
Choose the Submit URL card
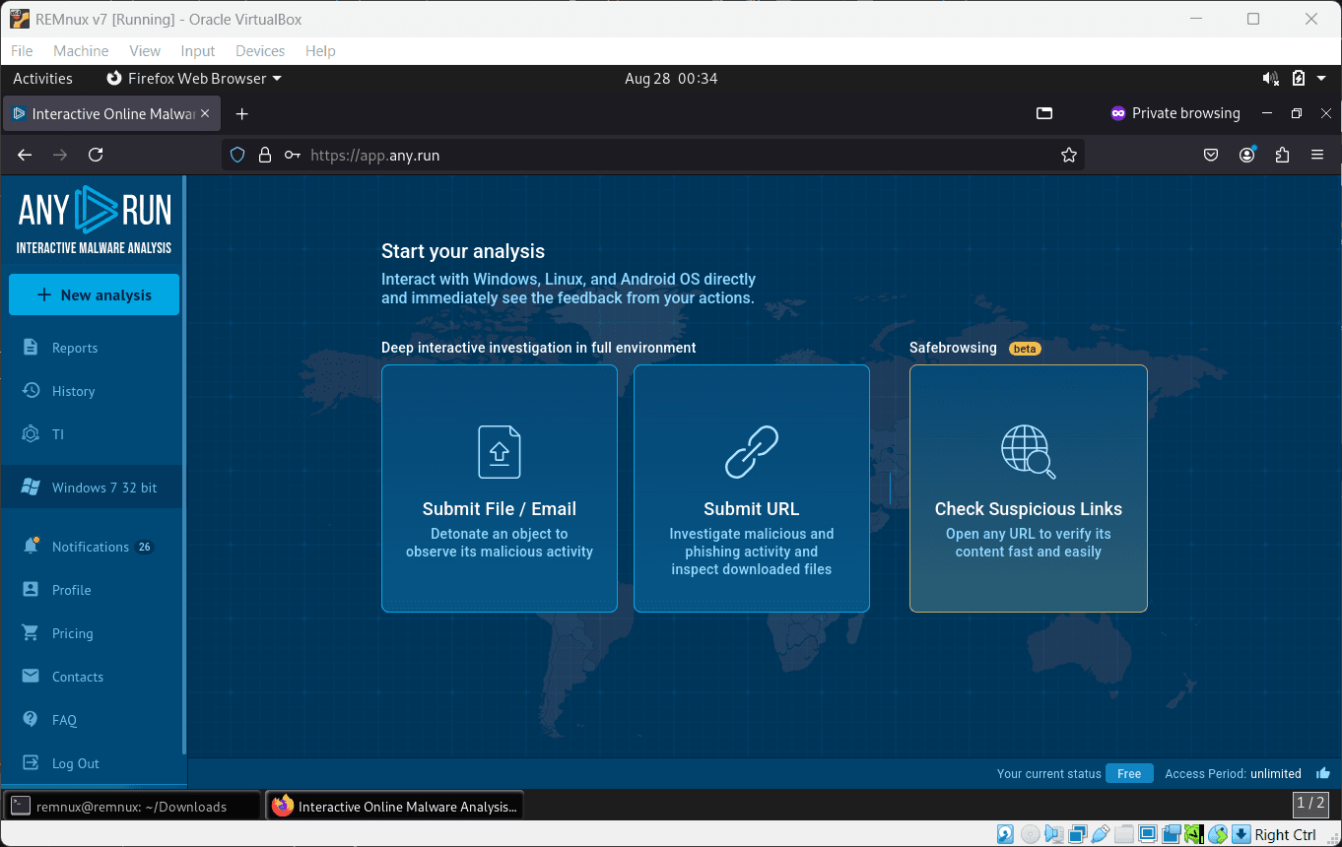(752, 489)
